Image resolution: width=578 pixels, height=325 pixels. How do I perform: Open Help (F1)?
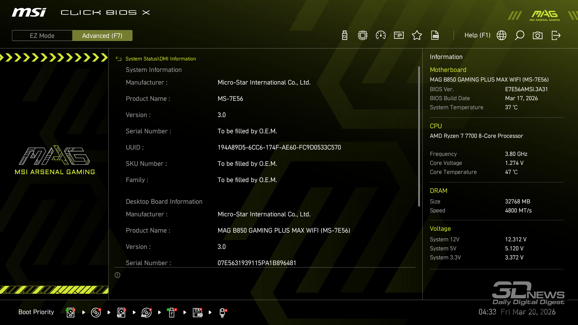pyautogui.click(x=477, y=36)
